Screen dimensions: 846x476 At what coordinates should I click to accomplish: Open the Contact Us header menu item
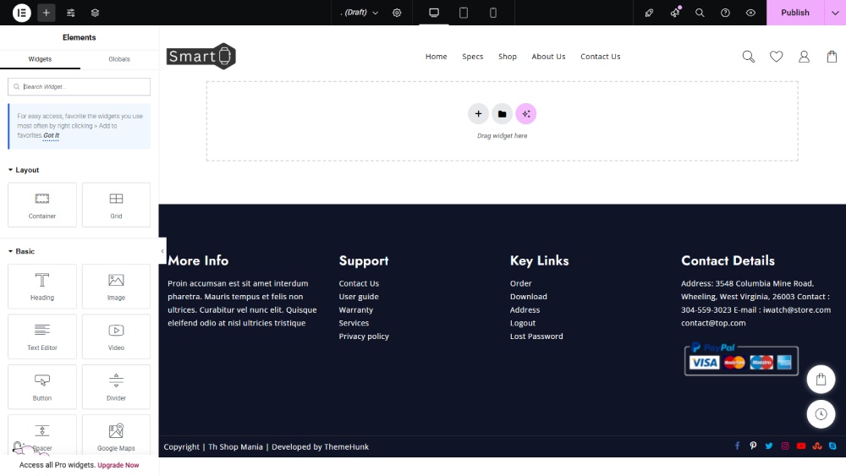coord(601,57)
